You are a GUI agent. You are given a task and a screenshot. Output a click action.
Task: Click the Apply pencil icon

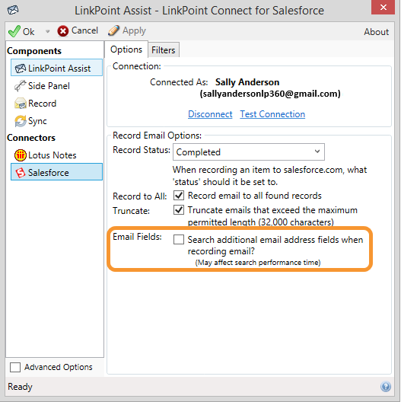113,30
